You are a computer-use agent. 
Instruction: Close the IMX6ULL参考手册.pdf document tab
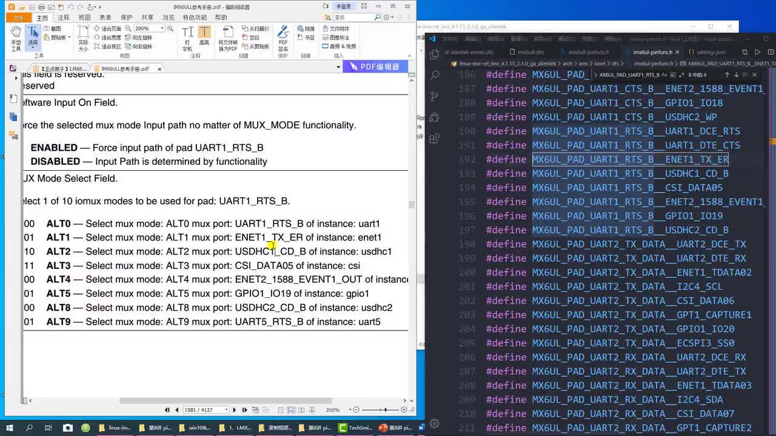[x=159, y=69]
